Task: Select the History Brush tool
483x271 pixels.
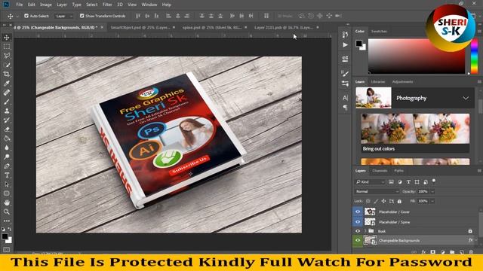Action: pos(7,120)
